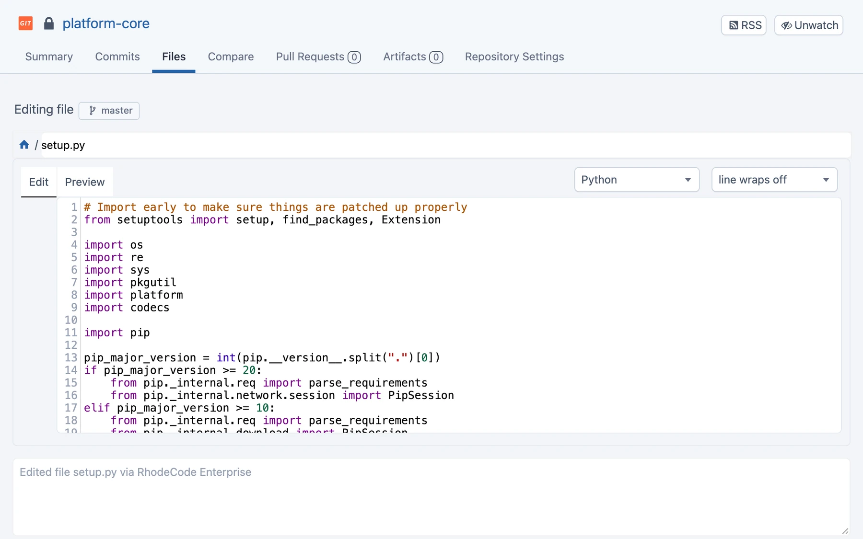Click the 'import sys' code line

pyautogui.click(x=117, y=270)
